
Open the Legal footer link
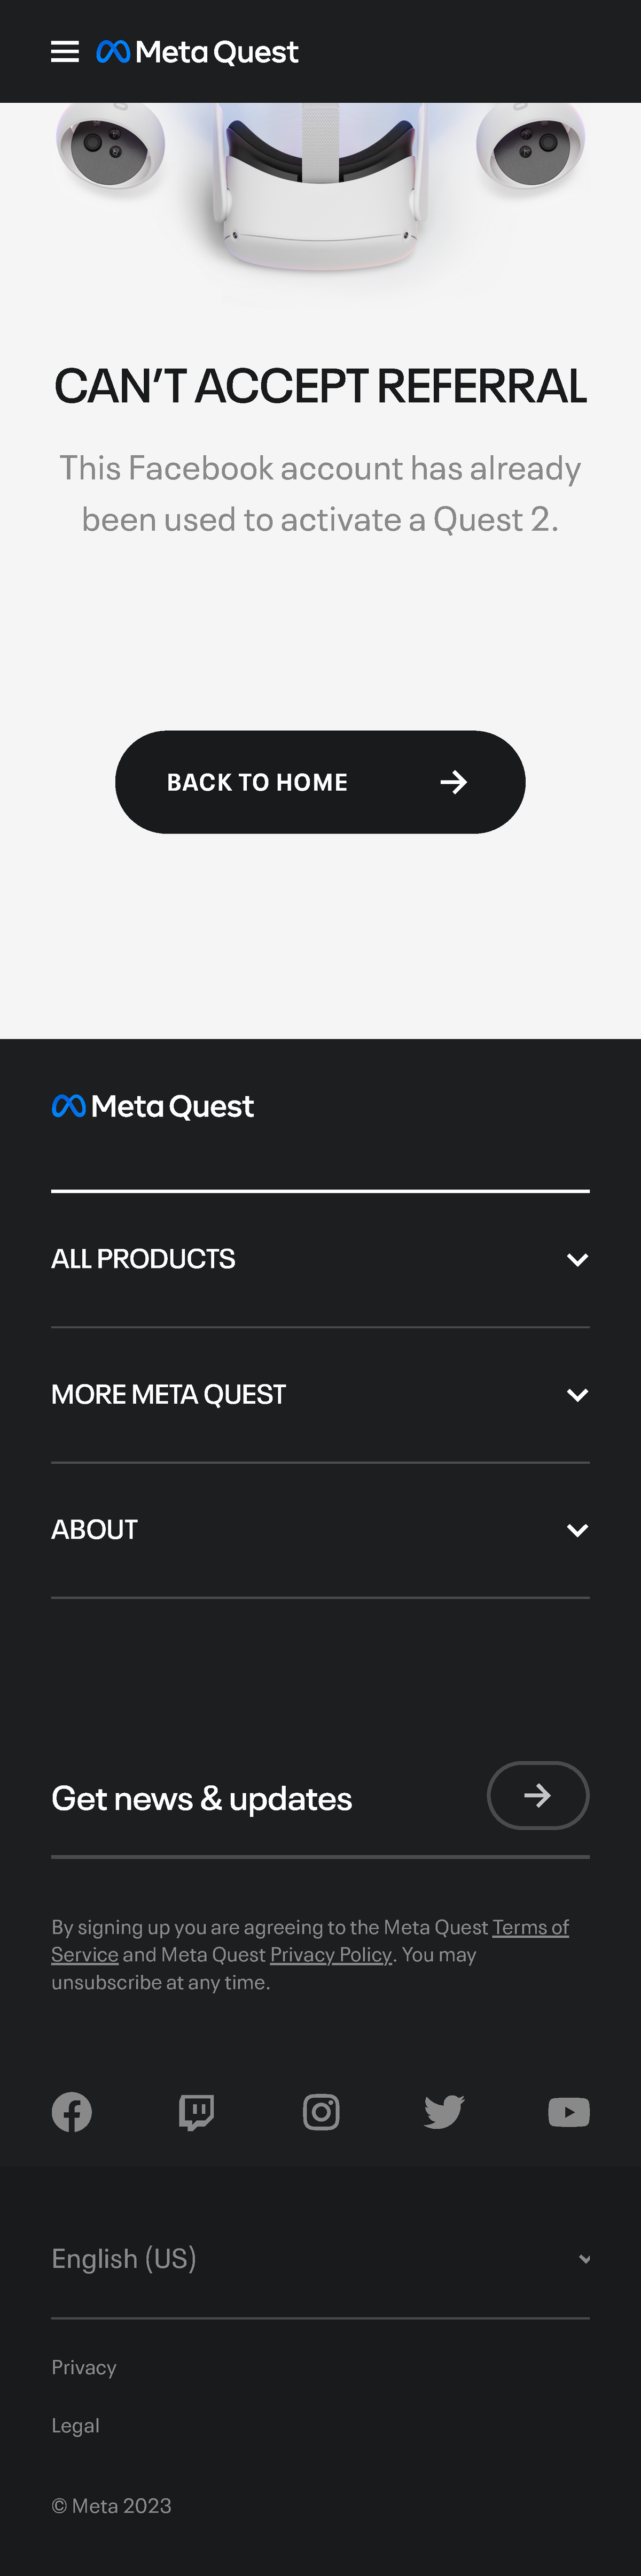pos(76,2425)
